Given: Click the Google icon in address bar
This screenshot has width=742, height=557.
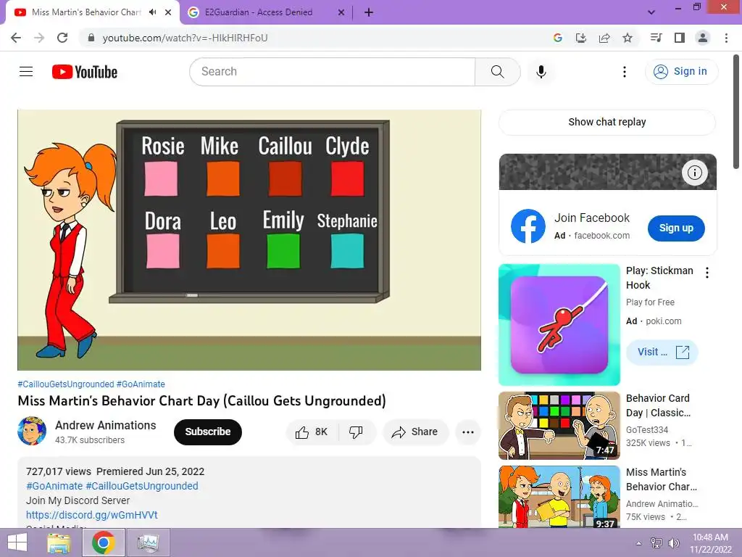Looking at the screenshot, I should coord(557,38).
